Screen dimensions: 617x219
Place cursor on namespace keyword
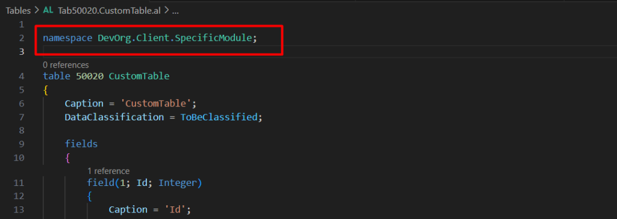pyautogui.click(x=67, y=38)
